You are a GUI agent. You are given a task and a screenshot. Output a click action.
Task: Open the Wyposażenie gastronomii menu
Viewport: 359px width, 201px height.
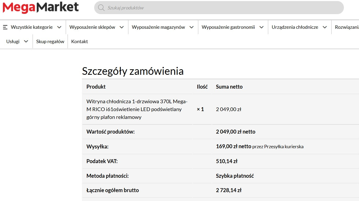[x=228, y=27]
